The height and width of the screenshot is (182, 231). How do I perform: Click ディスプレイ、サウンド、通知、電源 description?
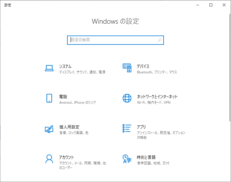(x=82, y=72)
